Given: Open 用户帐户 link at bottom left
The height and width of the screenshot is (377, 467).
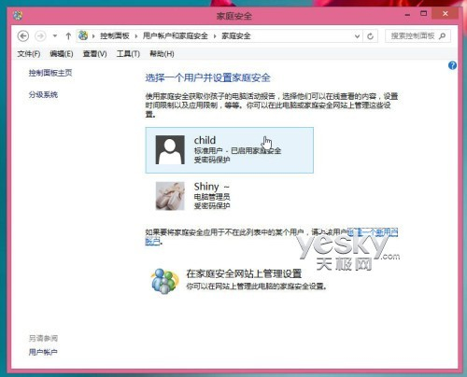Looking at the screenshot, I should tap(43, 352).
